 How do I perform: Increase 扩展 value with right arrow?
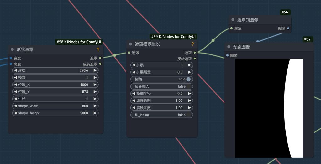189,65
